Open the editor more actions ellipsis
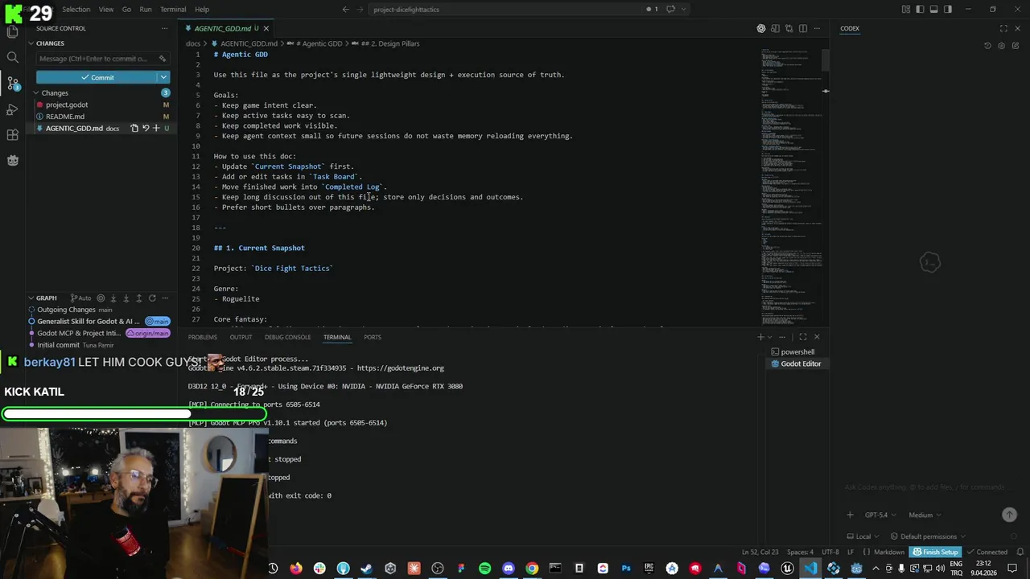1030x579 pixels. [817, 29]
